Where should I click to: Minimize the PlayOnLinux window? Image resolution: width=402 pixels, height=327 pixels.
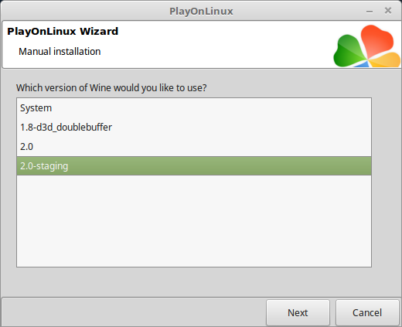click(x=370, y=12)
